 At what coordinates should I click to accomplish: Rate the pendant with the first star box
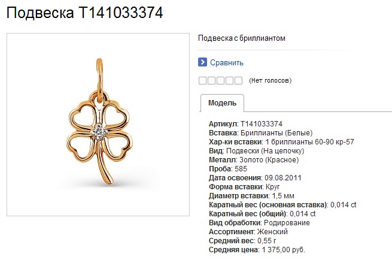pyautogui.click(x=202, y=80)
